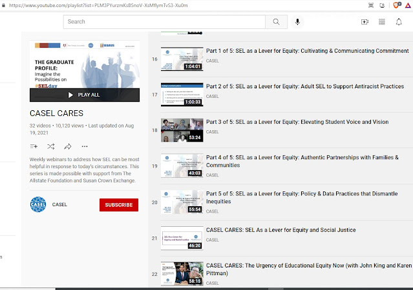Click thumbnail of video 21 (46:20)
The height and width of the screenshot is (290, 413).
coord(182,238)
